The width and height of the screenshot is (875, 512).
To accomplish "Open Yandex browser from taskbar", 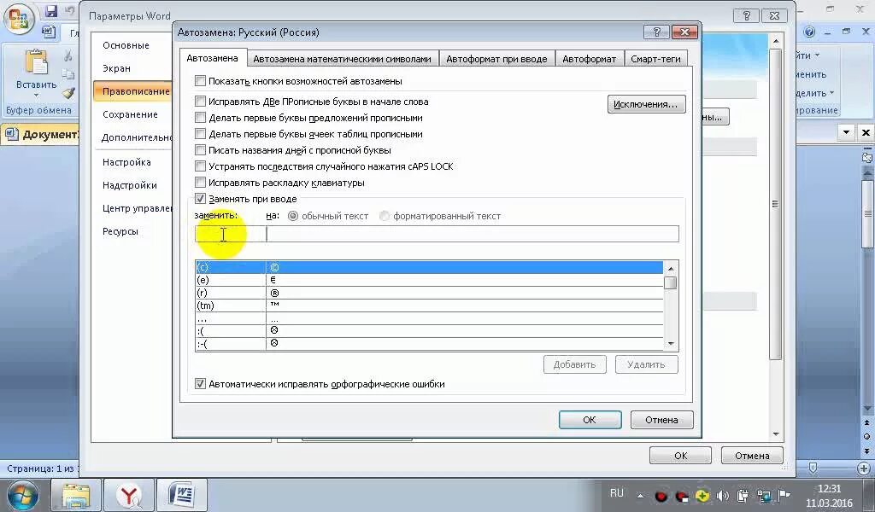I will tap(130, 495).
